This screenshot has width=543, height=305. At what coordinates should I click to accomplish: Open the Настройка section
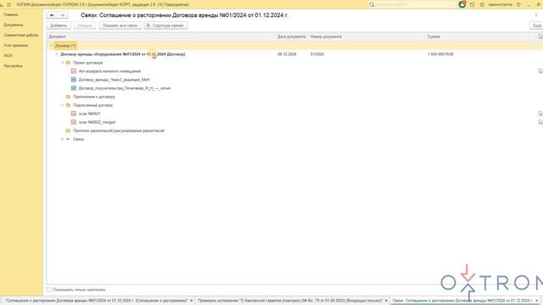click(x=13, y=66)
